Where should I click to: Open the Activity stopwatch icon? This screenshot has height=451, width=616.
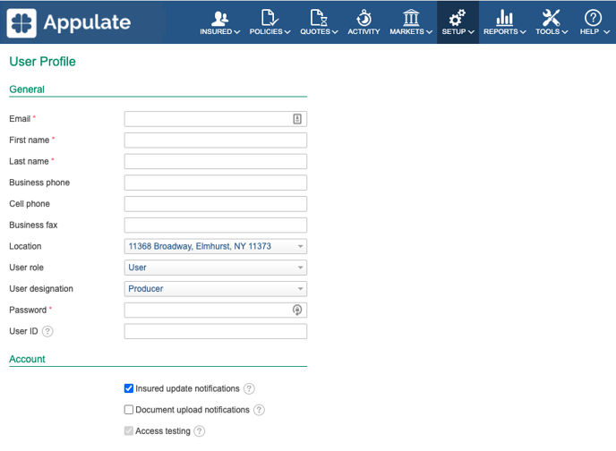[364, 18]
